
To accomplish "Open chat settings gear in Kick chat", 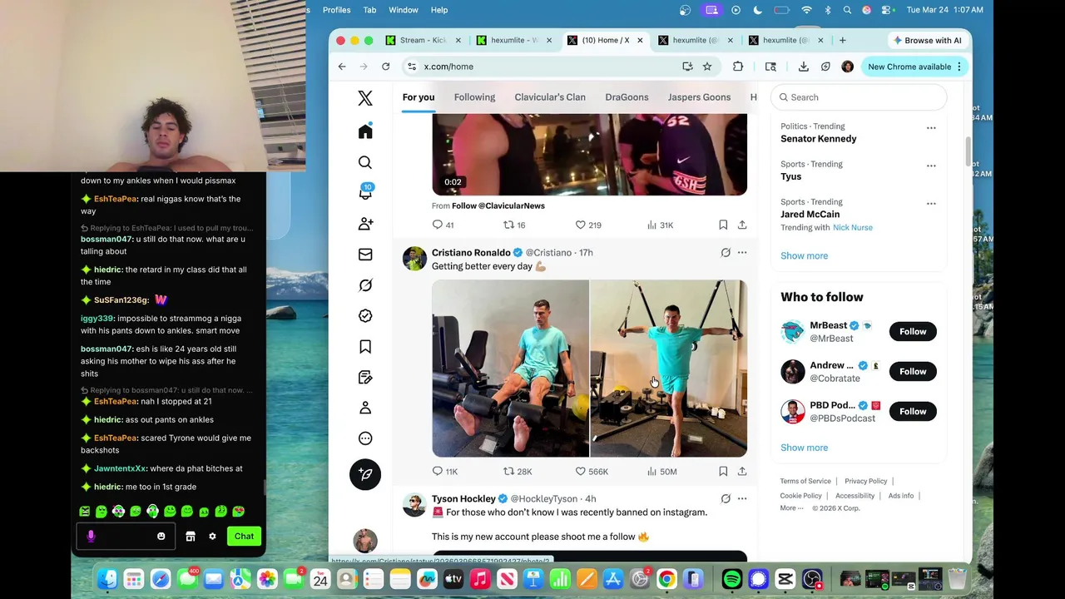I will (212, 537).
